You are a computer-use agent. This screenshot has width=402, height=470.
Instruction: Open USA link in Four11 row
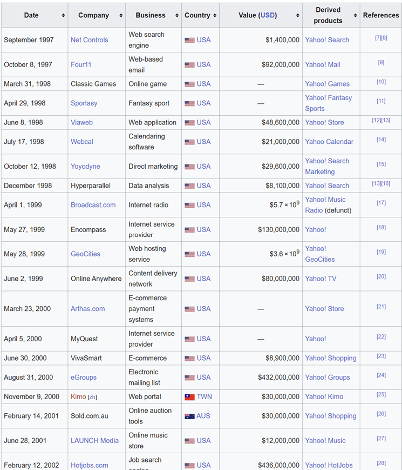point(203,64)
